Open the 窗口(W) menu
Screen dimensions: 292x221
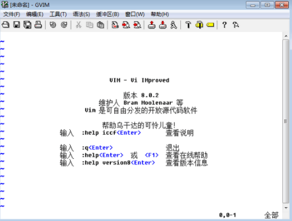coord(135,14)
